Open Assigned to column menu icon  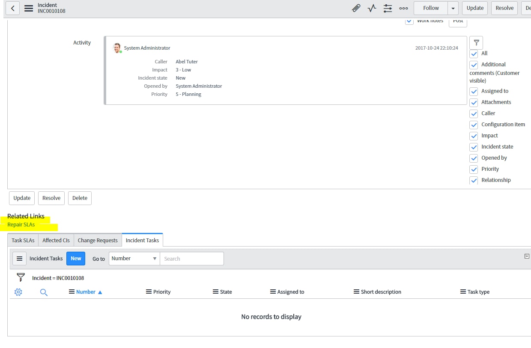pos(273,292)
